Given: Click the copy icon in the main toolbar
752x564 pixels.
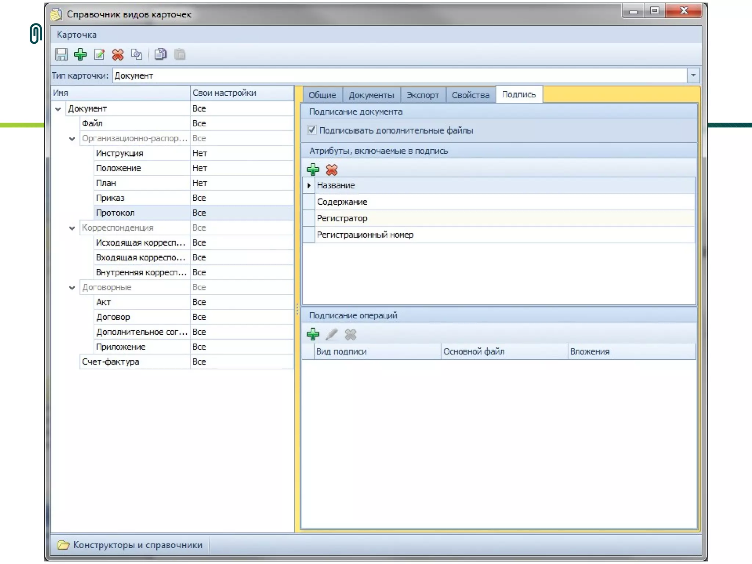Looking at the screenshot, I should pos(160,54).
